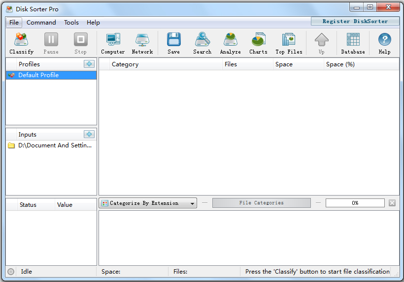Add a new profile with plus button

point(89,64)
